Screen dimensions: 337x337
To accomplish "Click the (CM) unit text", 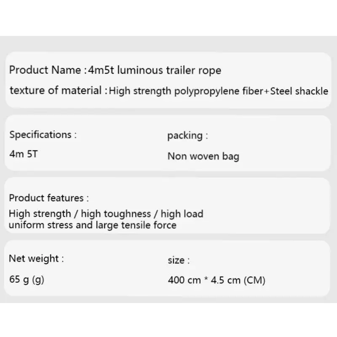I will pos(254,281).
